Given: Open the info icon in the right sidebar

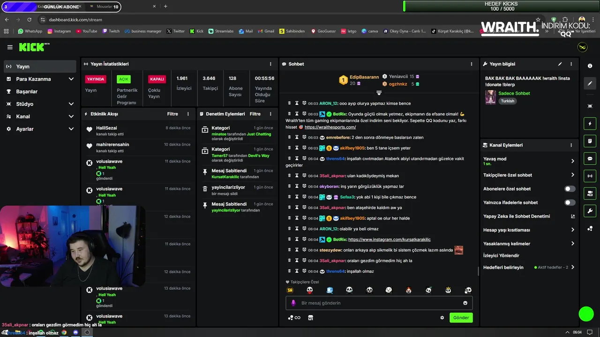Looking at the screenshot, I should pos(590,66).
